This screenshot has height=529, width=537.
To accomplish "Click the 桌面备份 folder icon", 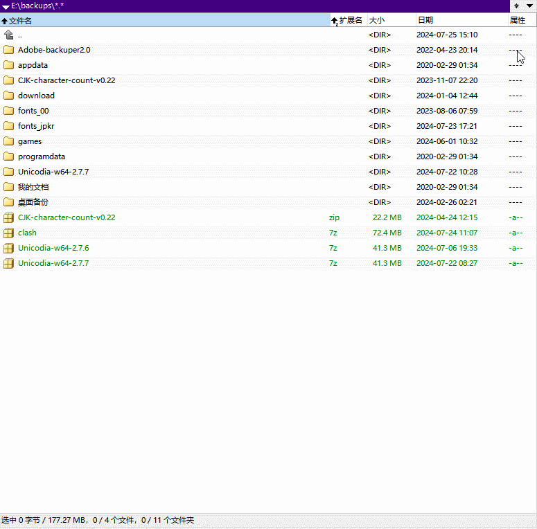I will [8, 202].
